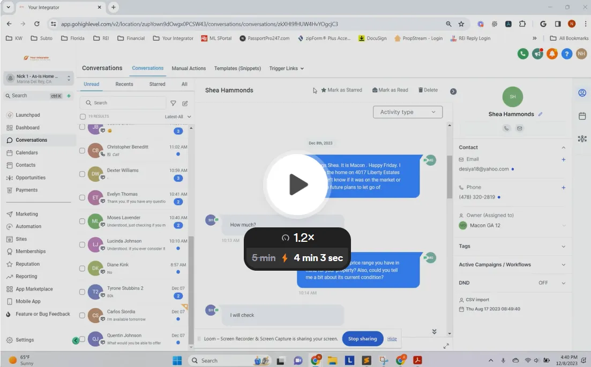Click the compose new message icon
Screen dimensions: 591x367
point(185,103)
